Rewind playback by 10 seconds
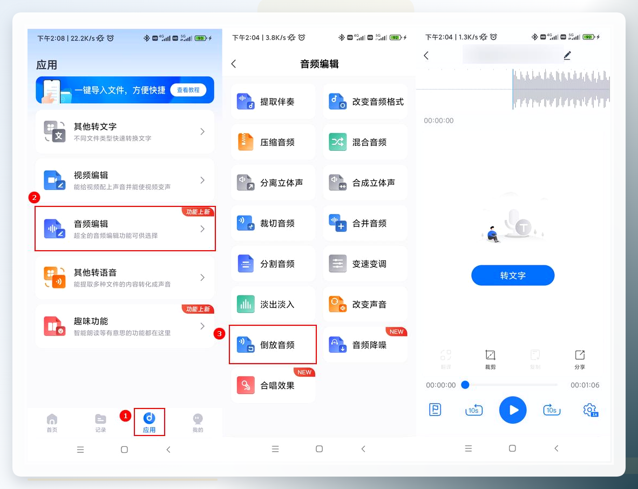 [x=474, y=410]
